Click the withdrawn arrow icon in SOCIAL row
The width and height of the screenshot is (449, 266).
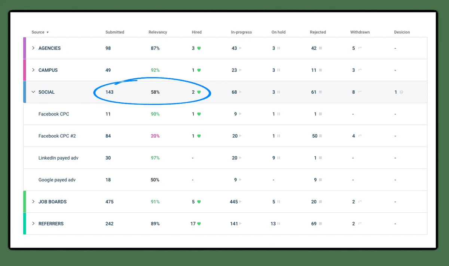tap(360, 92)
